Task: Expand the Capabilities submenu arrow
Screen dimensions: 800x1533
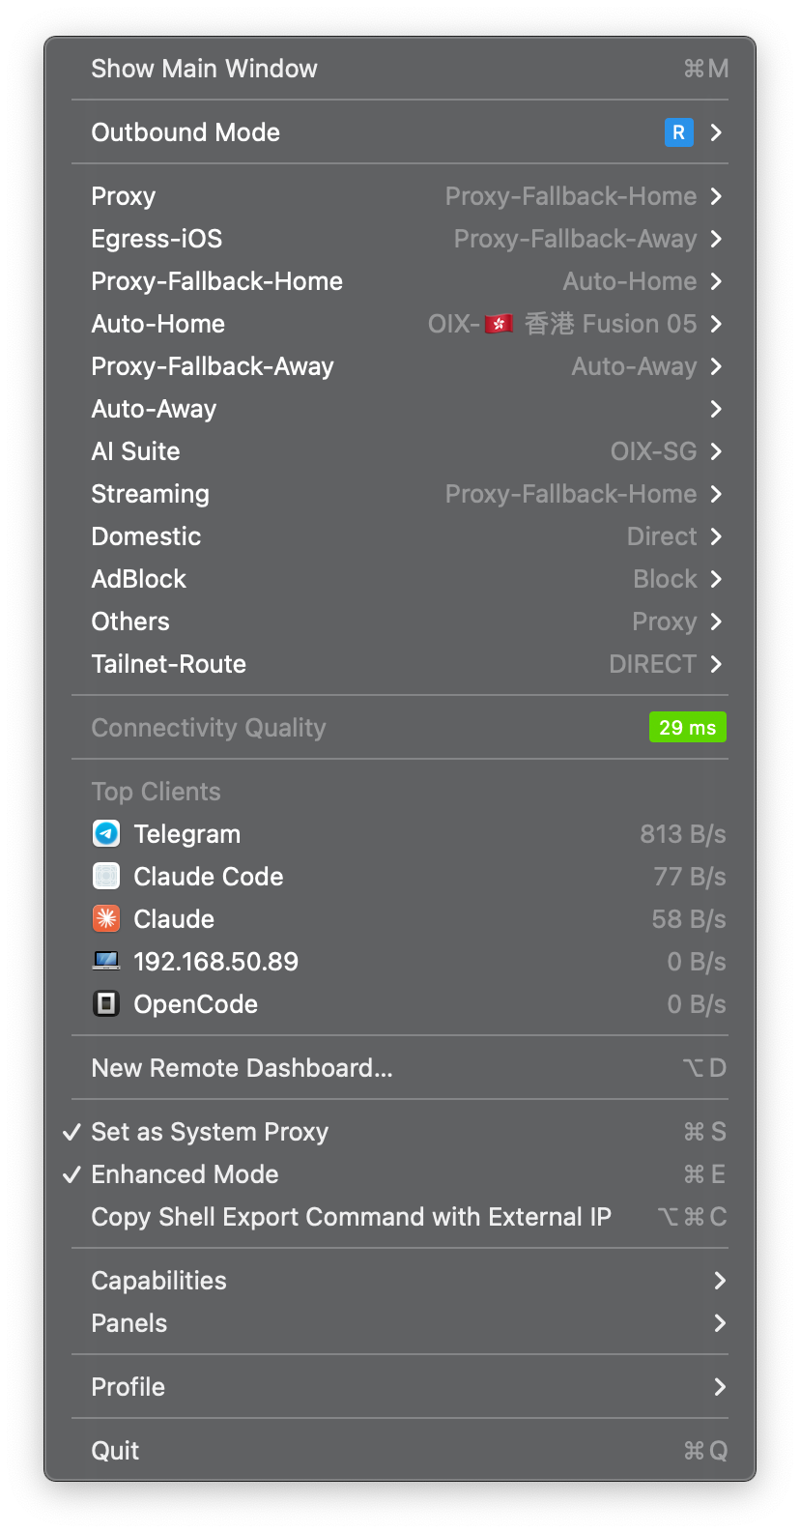Action: tap(720, 1281)
